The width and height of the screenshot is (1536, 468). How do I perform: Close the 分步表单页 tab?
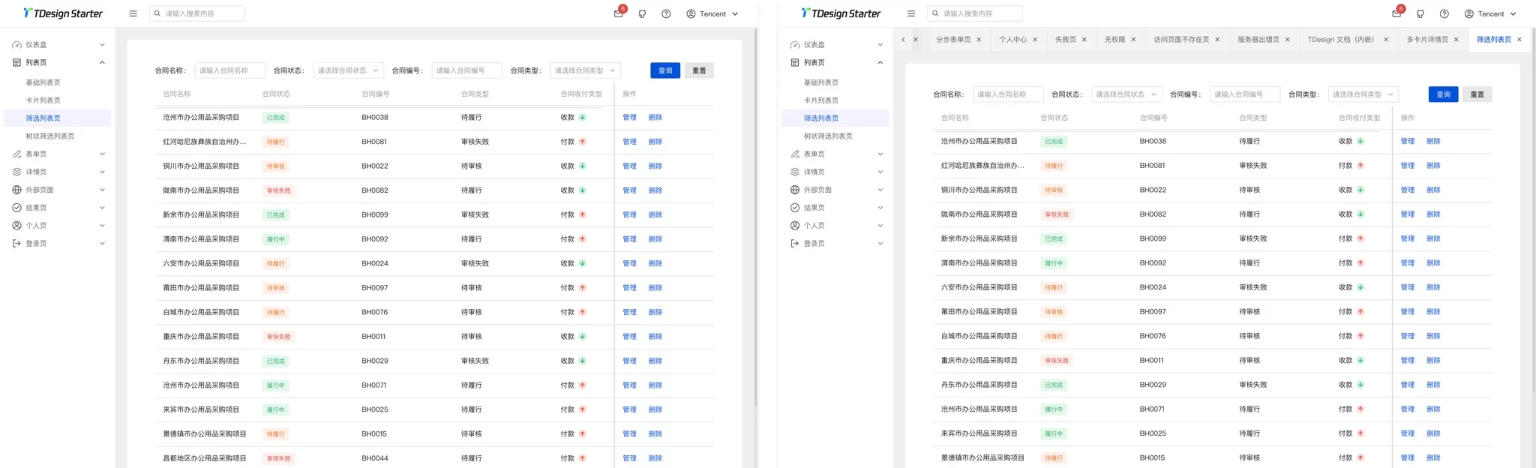coord(979,40)
